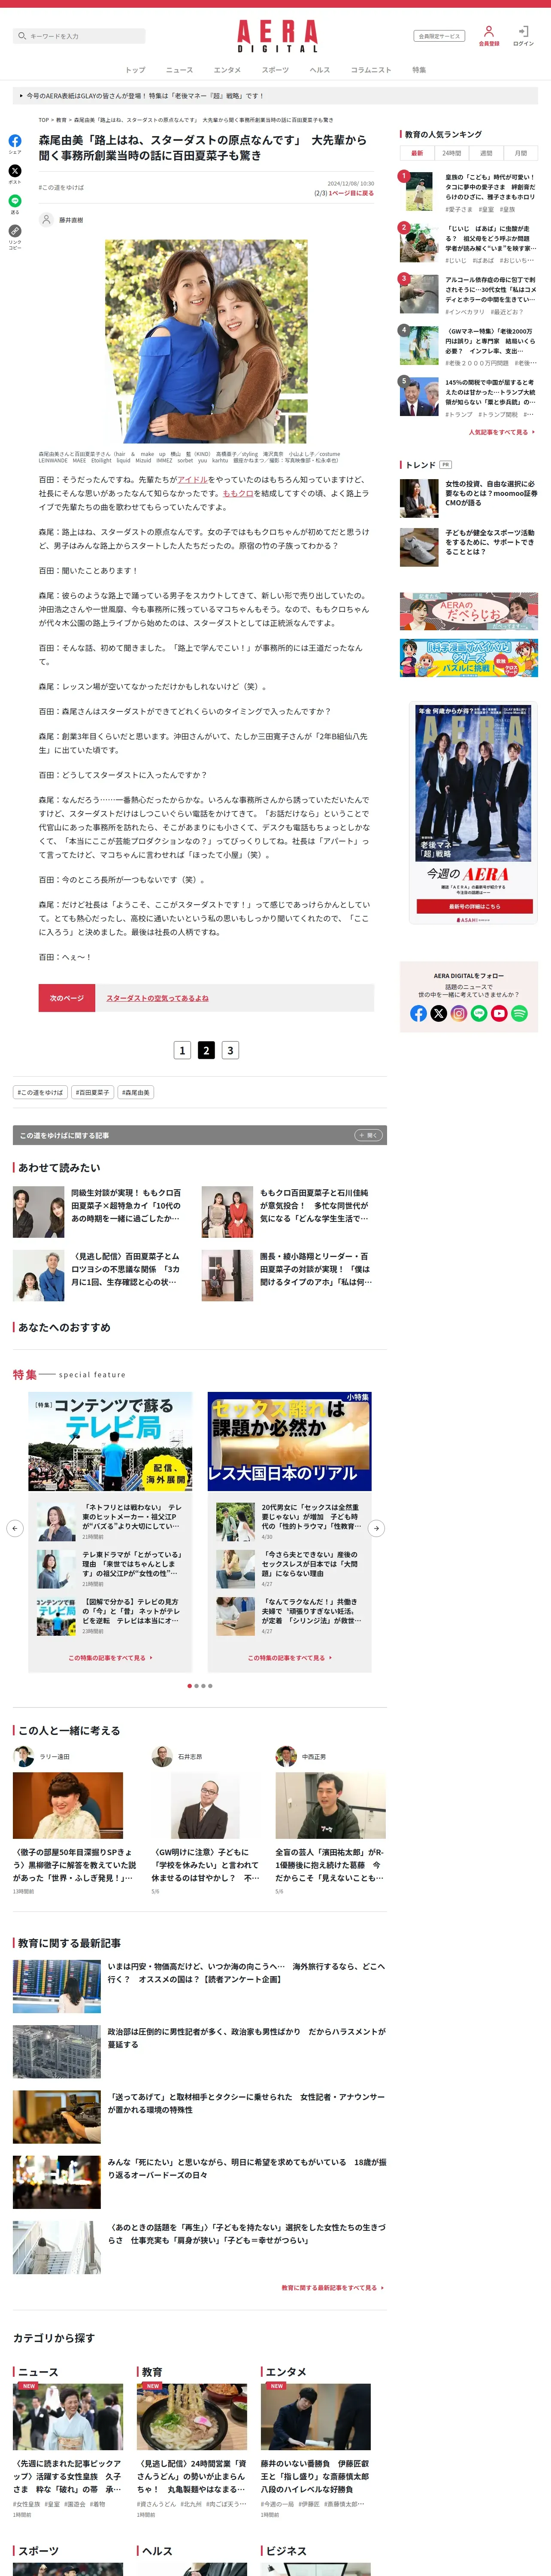Open AERA LINE icon in follow box
Image resolution: width=551 pixels, height=2576 pixels.
479,1013
